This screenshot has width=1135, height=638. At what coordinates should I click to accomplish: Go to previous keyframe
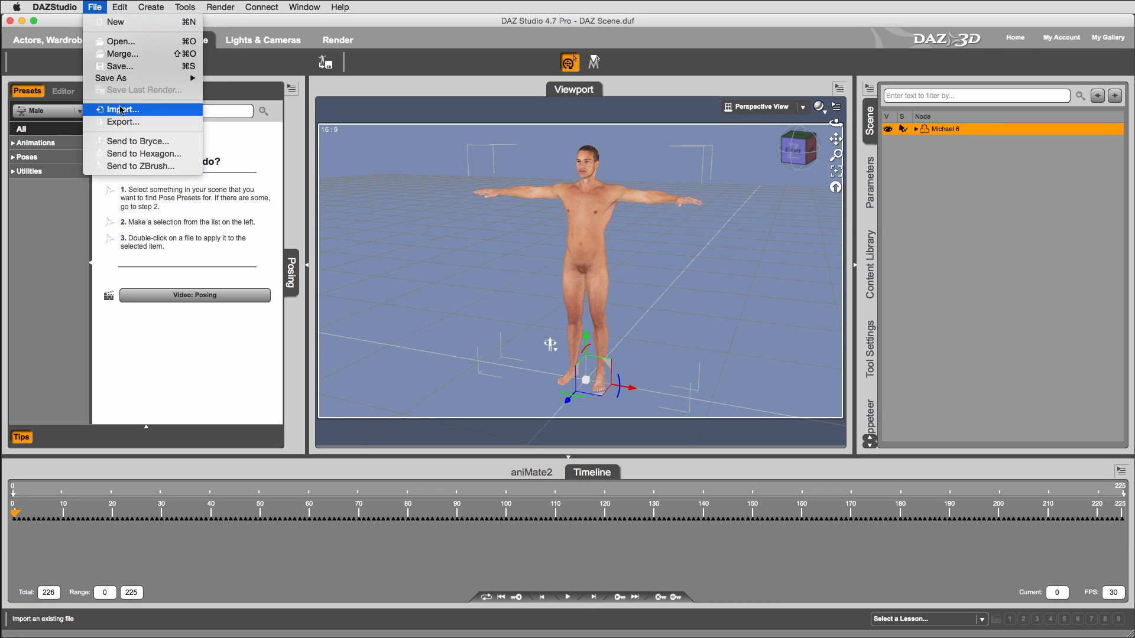point(517,597)
